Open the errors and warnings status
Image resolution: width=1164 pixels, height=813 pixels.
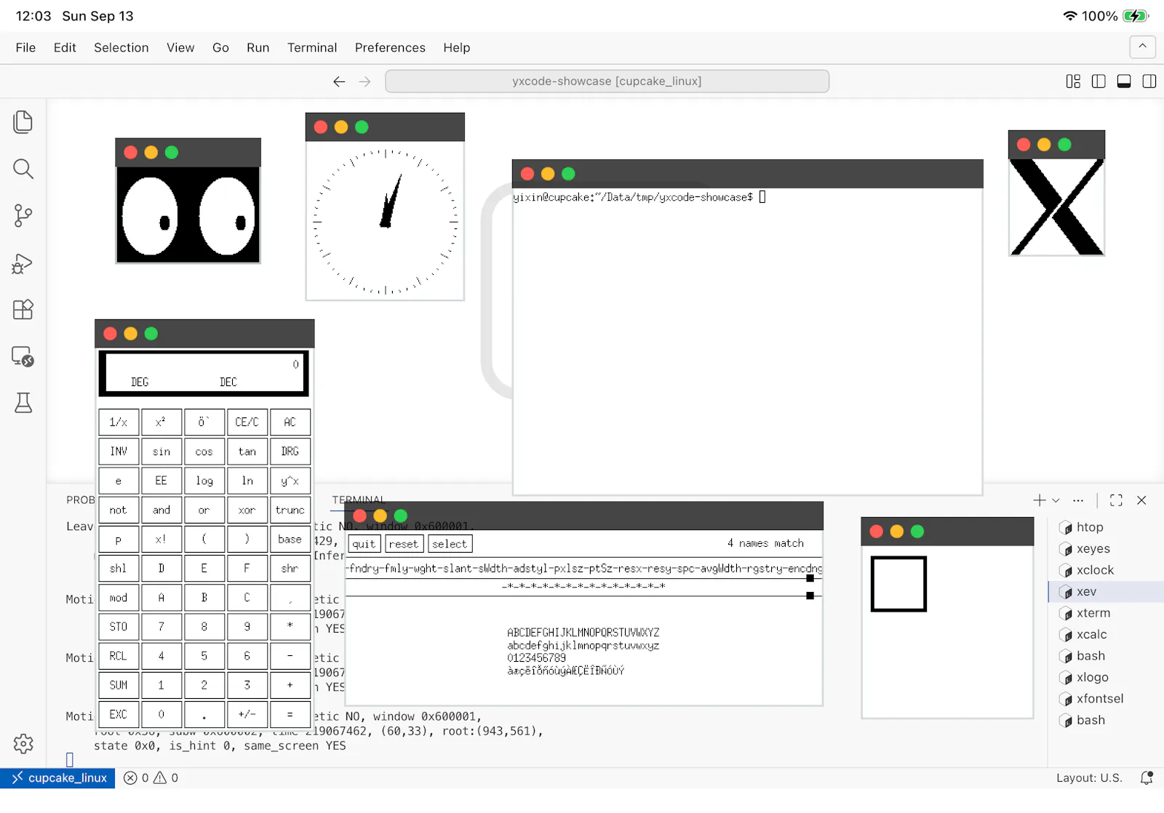pos(151,778)
